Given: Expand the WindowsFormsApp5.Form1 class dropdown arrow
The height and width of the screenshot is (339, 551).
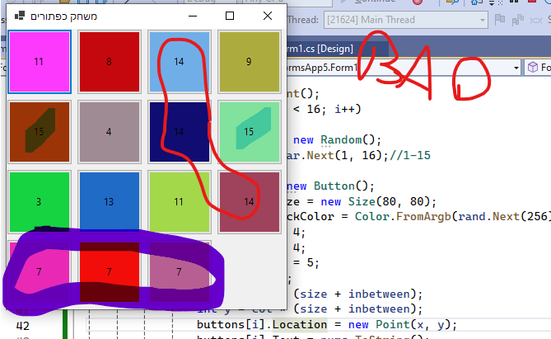Looking at the screenshot, I should [x=516, y=68].
